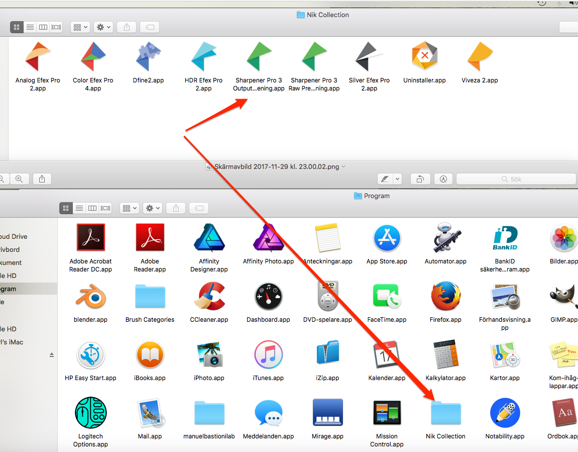Open arrange-by dropdown in Nik Collection window
Screen dimensions: 578x452
80,27
